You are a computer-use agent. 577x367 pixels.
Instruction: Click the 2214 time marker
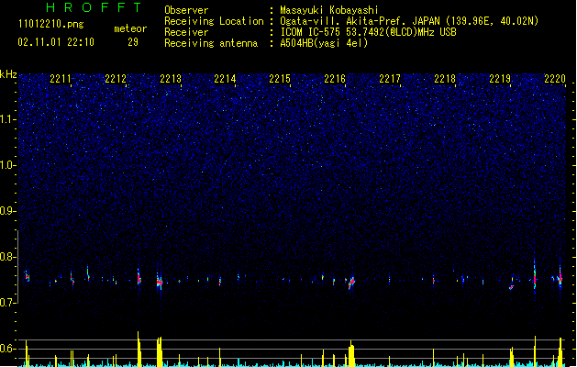click(x=225, y=79)
